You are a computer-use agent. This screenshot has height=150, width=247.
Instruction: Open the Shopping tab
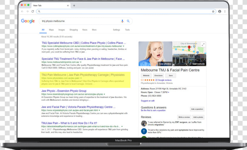(x=74, y=30)
